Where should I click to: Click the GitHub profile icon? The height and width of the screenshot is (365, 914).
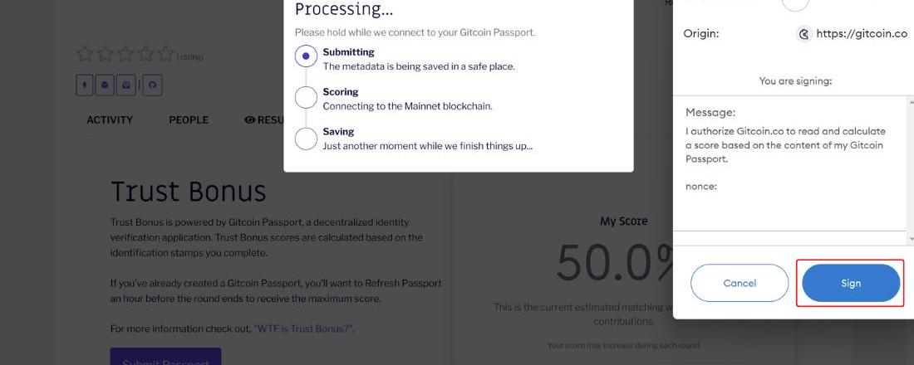[x=152, y=85]
